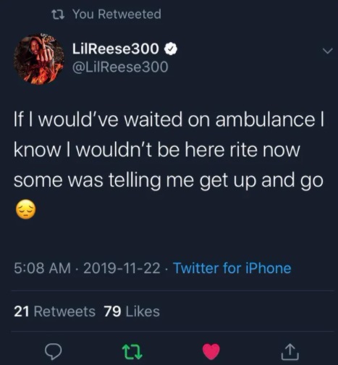Tap the reply speech bubble icon
This screenshot has width=338, height=365.
[54, 352]
